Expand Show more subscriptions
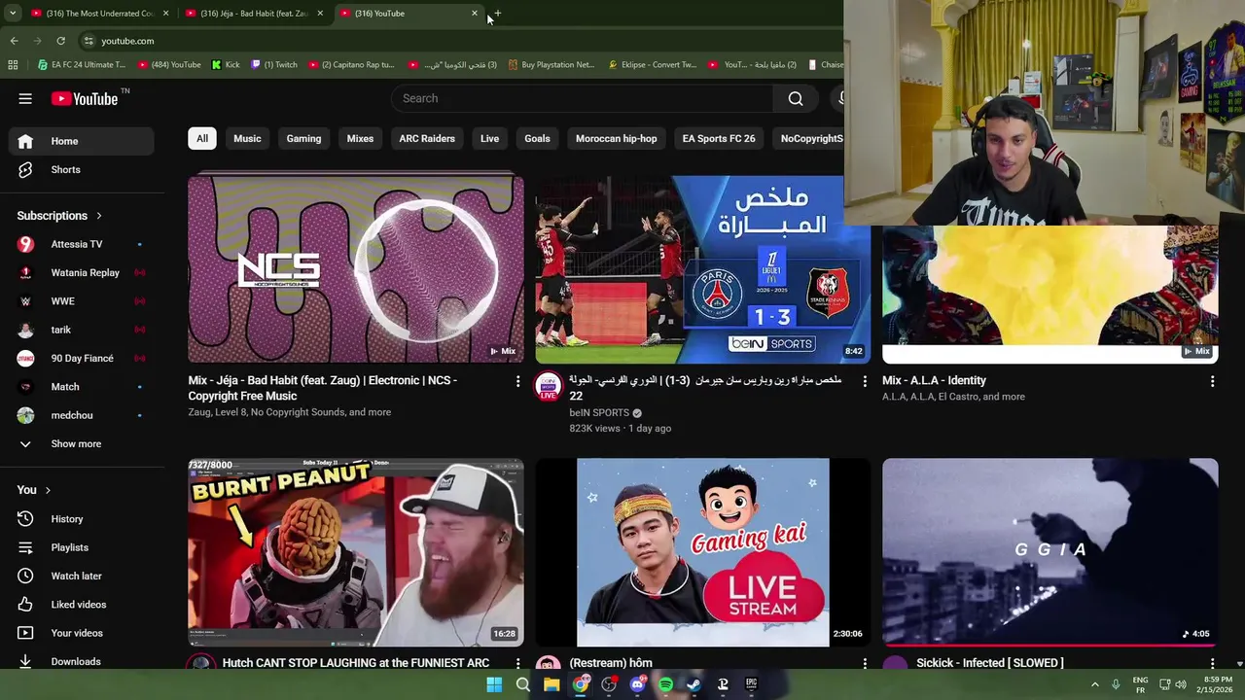Screen dimensions: 1245x700 [x=82, y=443]
